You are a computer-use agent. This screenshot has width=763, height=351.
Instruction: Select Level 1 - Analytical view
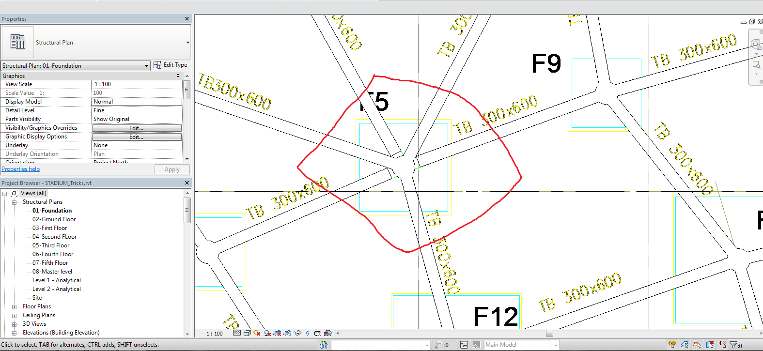pyautogui.click(x=57, y=280)
